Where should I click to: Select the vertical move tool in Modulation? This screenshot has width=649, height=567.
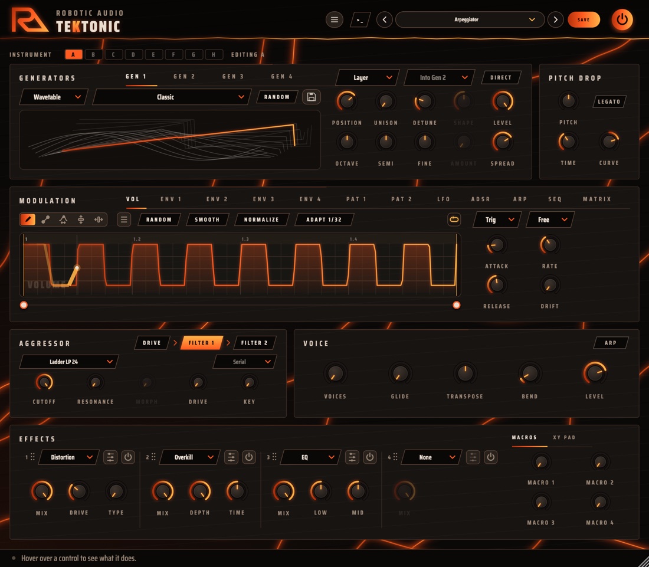pyautogui.click(x=81, y=219)
